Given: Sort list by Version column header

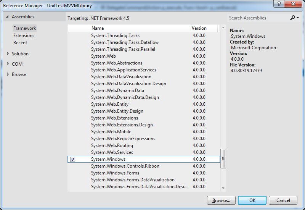Looking at the screenshot, I should pos(204,28).
